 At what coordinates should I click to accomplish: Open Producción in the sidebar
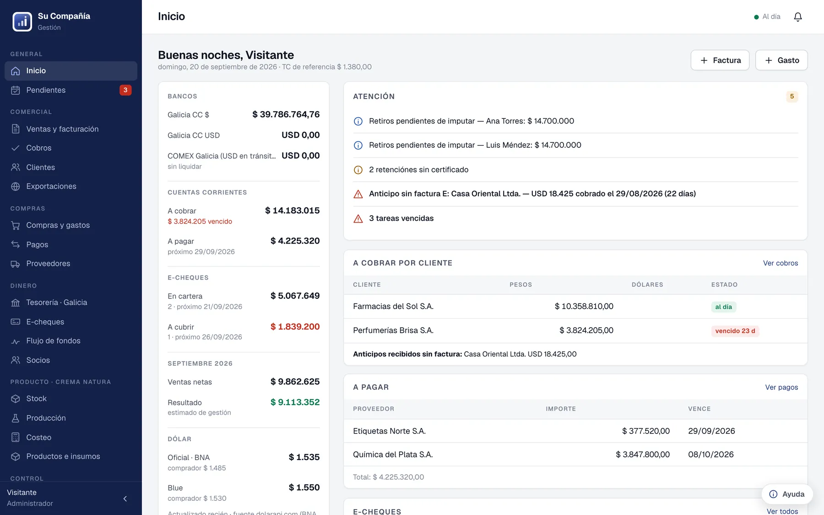click(71, 418)
